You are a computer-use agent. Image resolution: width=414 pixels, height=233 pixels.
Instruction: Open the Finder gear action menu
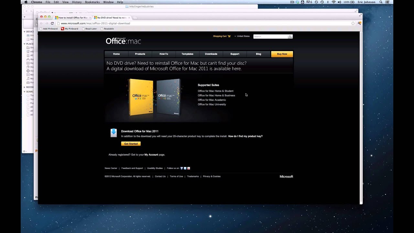(24, 151)
